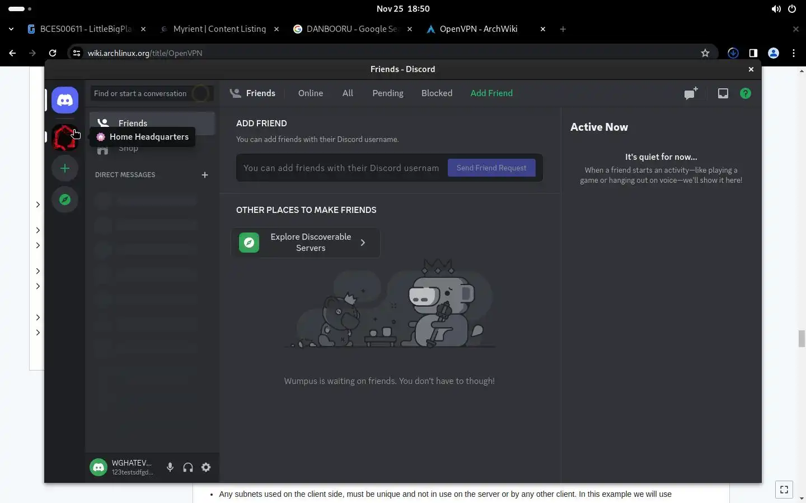Select the Add Friend tab
The height and width of the screenshot is (503, 806).
point(491,93)
